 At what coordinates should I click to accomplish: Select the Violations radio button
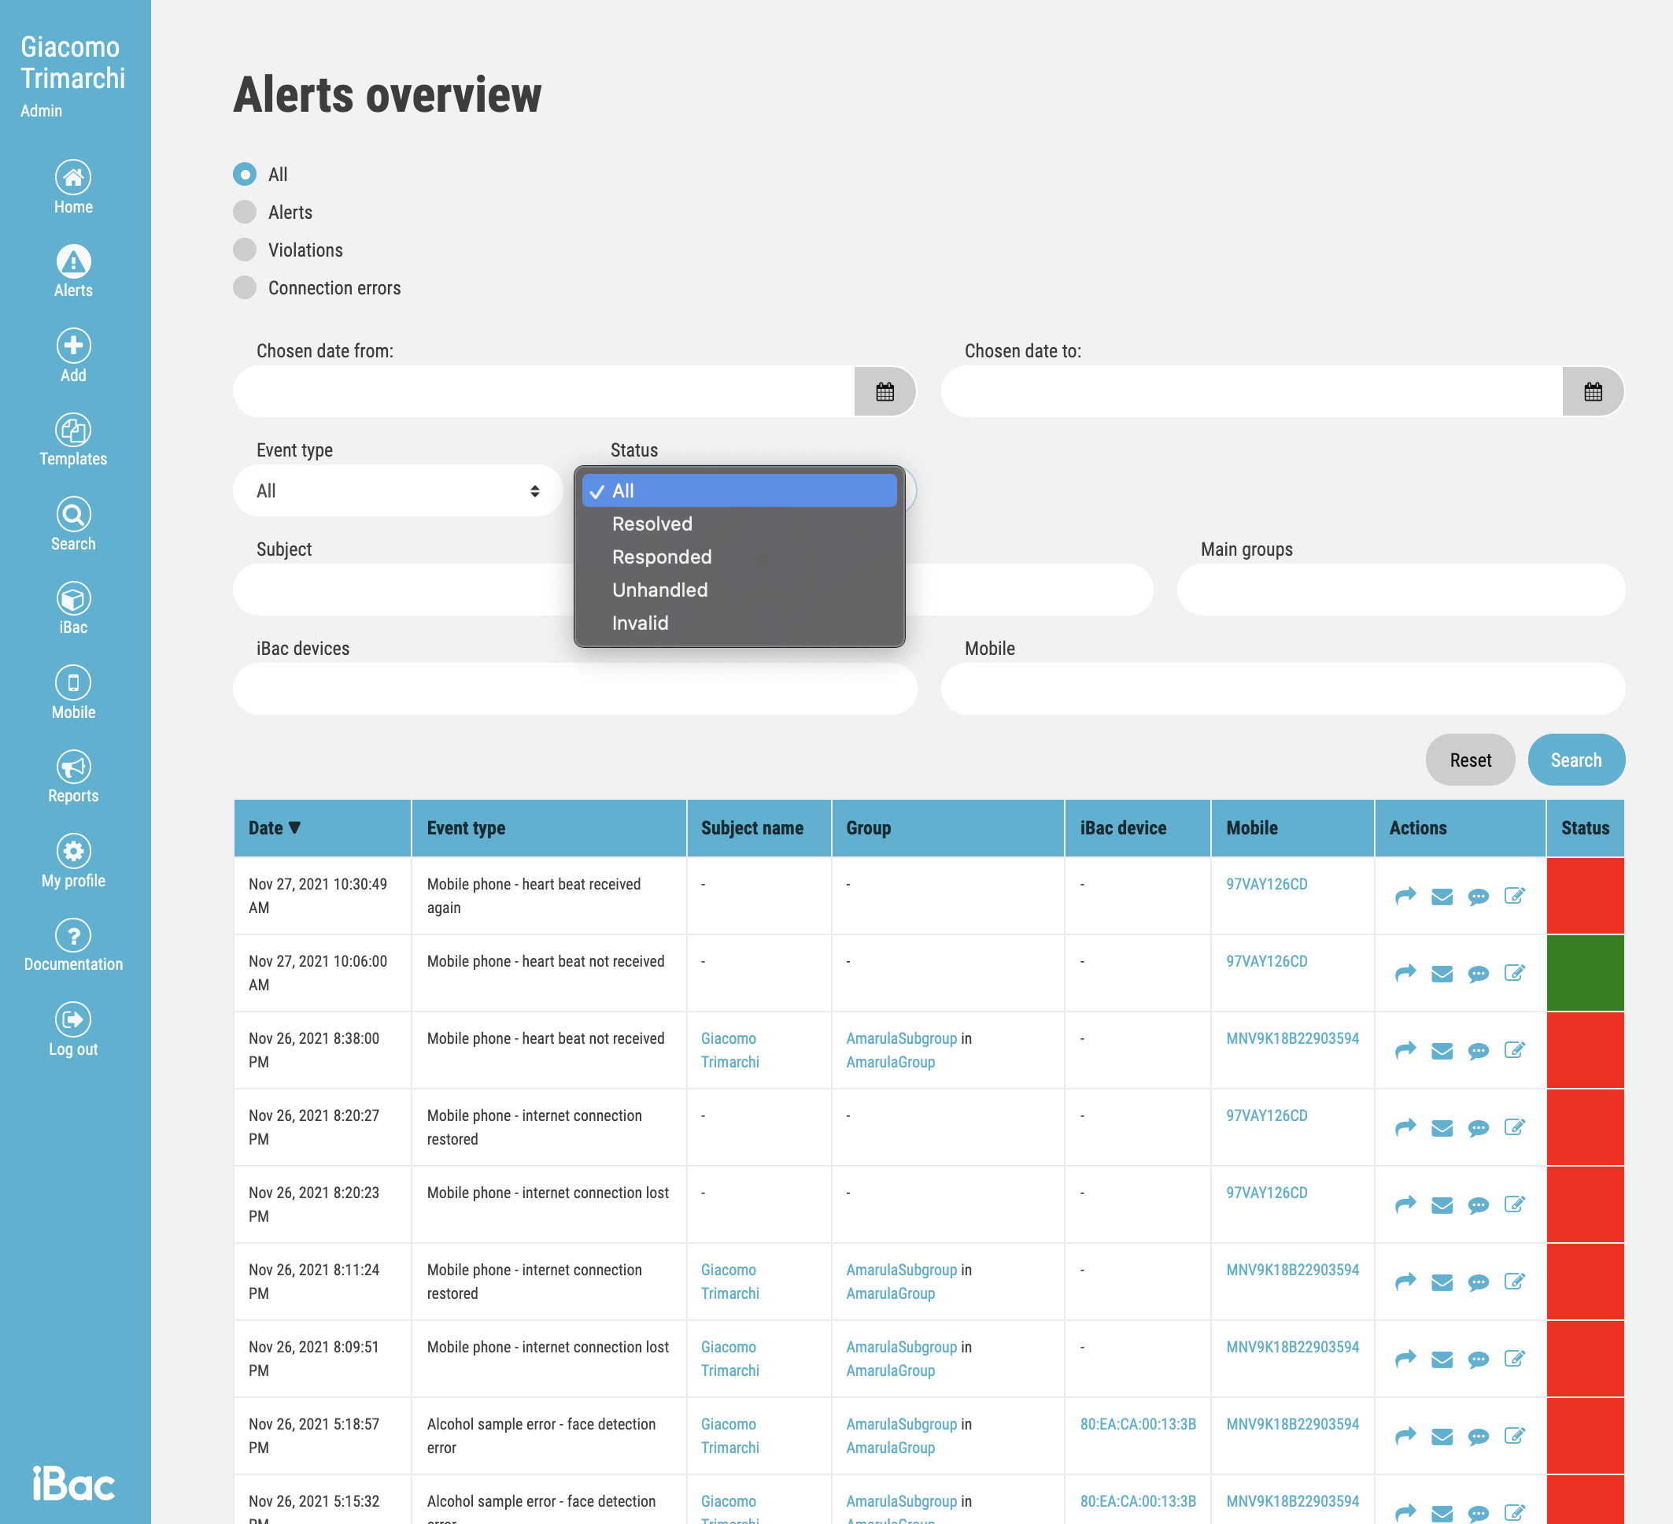245,250
